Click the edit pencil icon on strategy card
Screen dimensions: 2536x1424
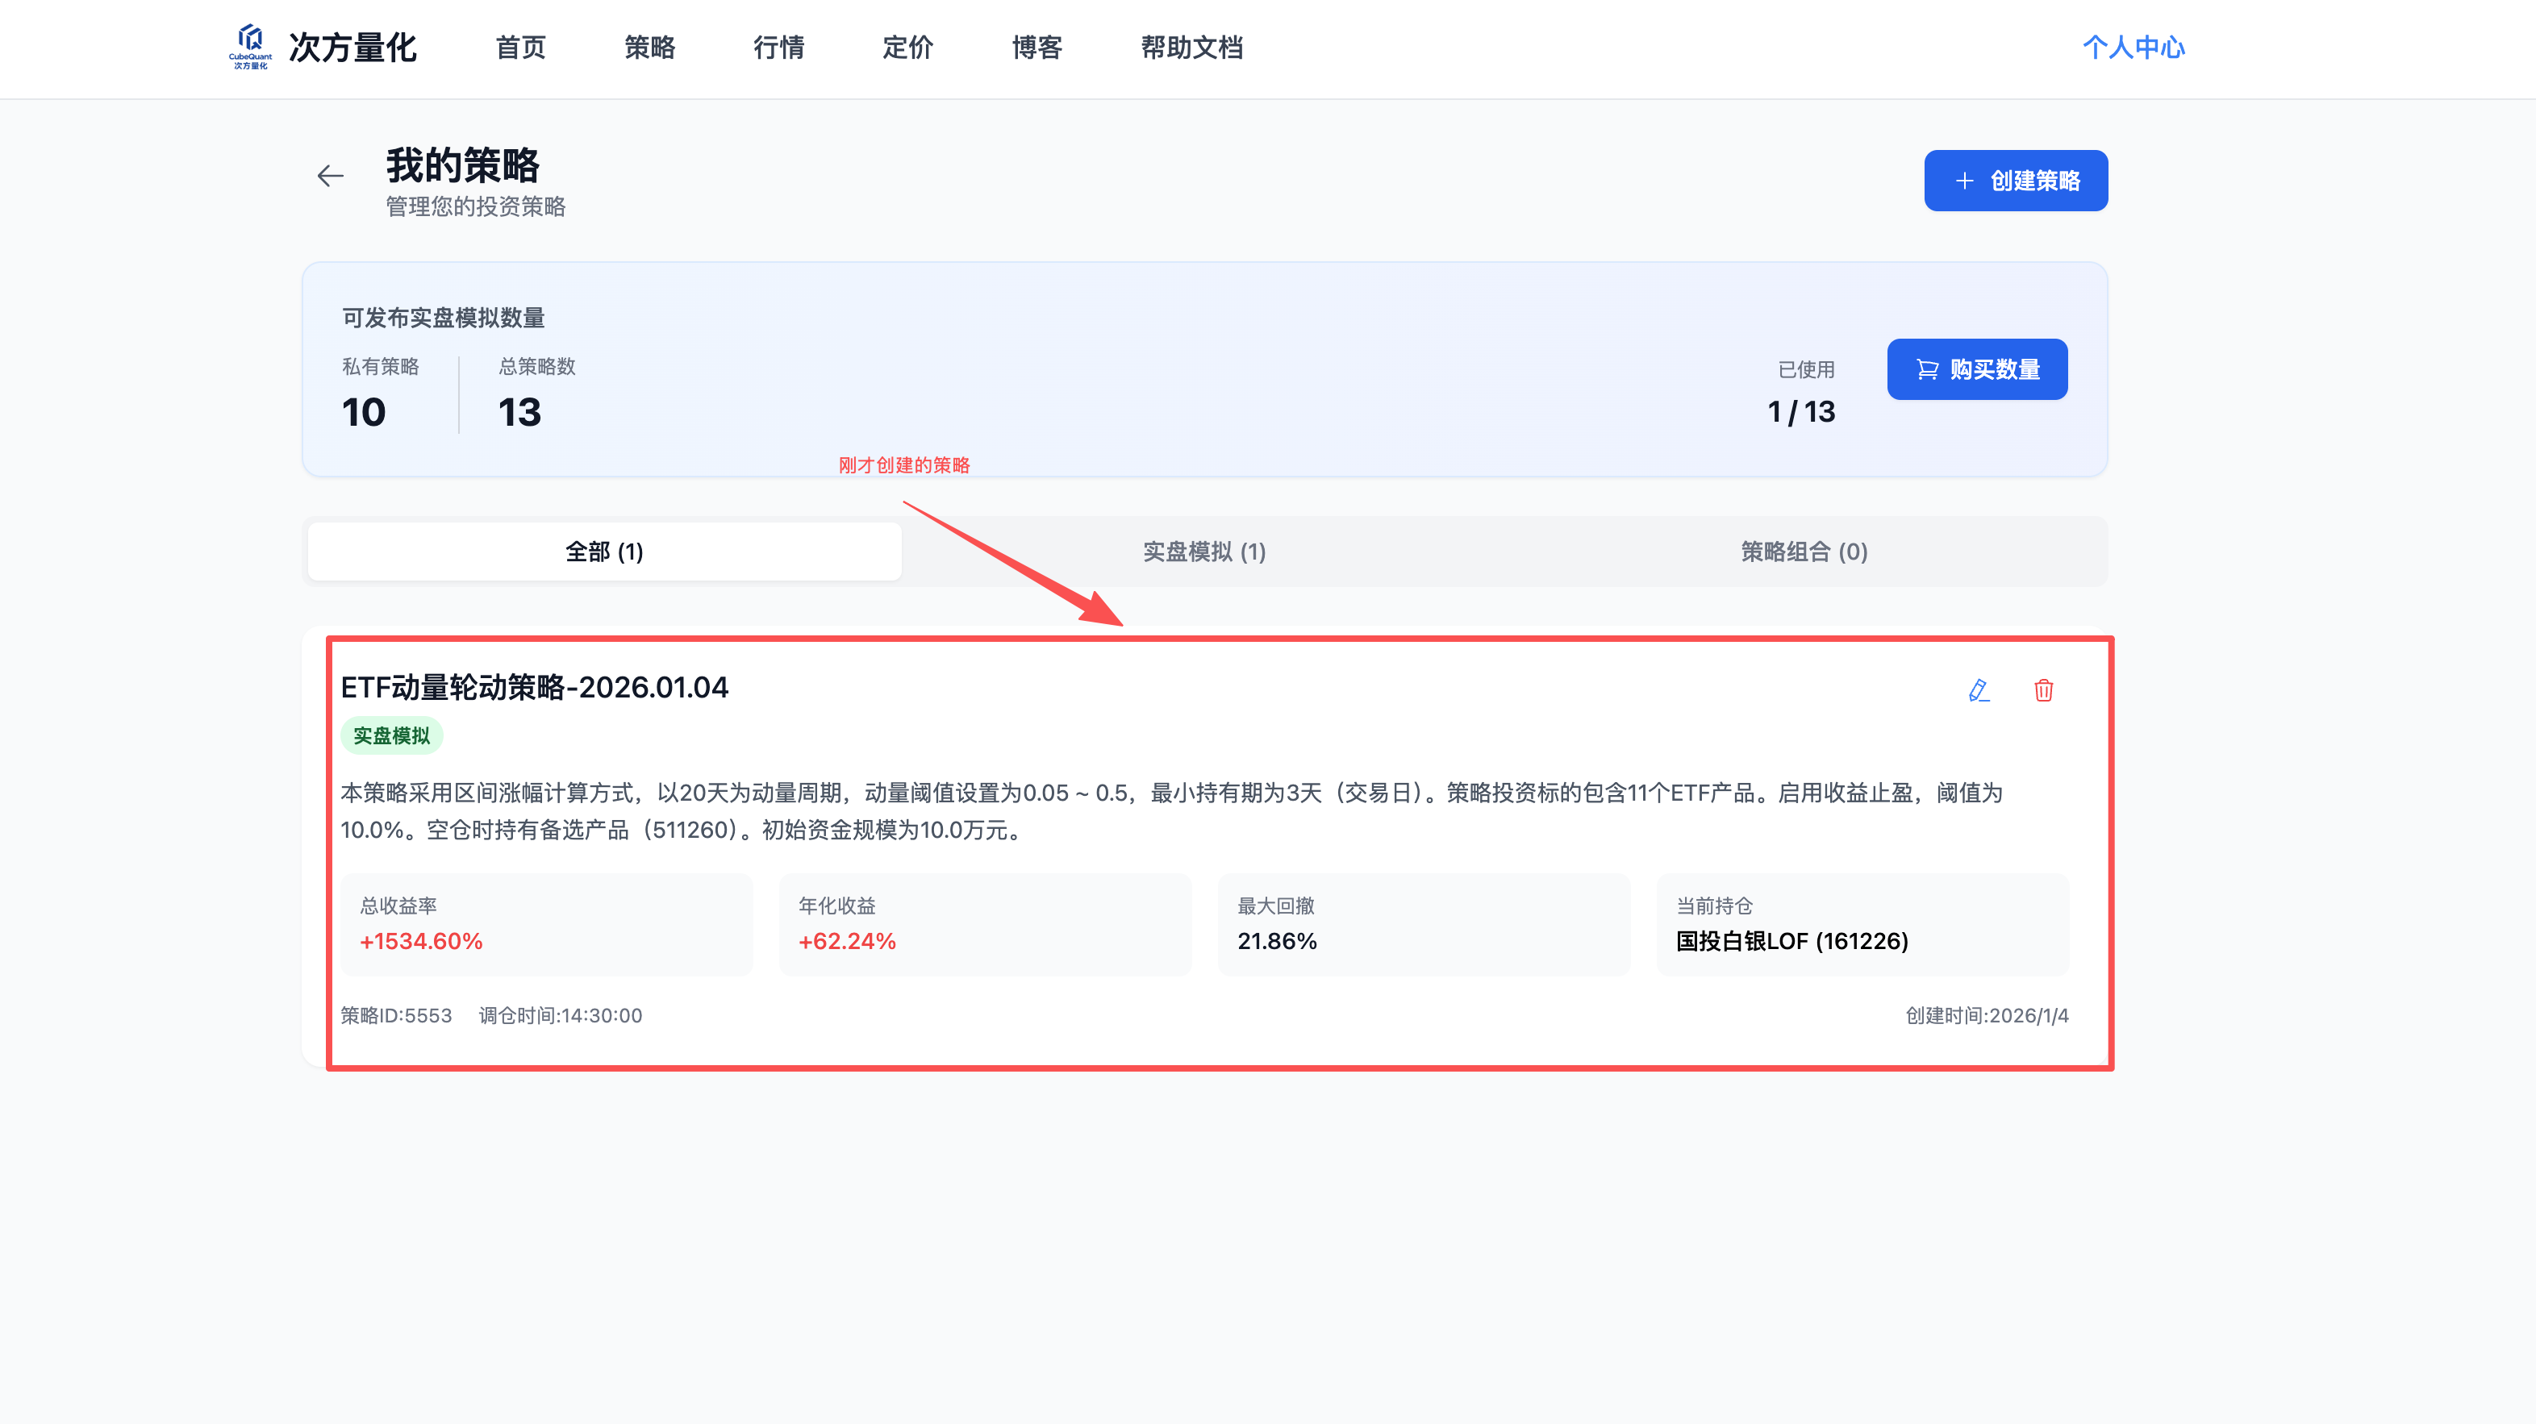(1979, 690)
